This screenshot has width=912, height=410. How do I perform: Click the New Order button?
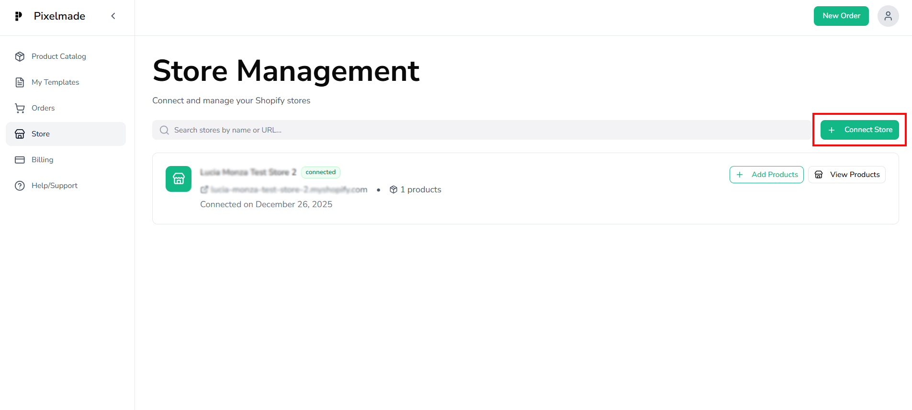[841, 16]
